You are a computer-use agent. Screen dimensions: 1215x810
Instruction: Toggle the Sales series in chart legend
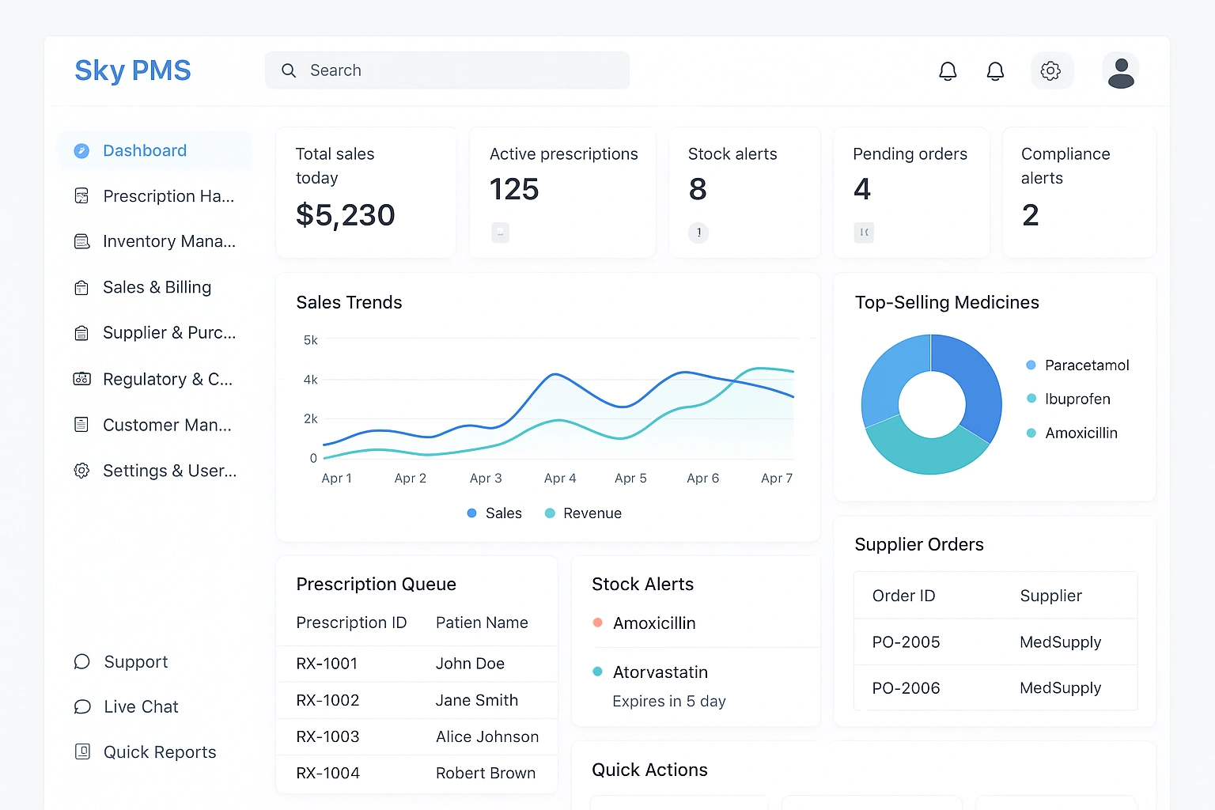click(494, 513)
